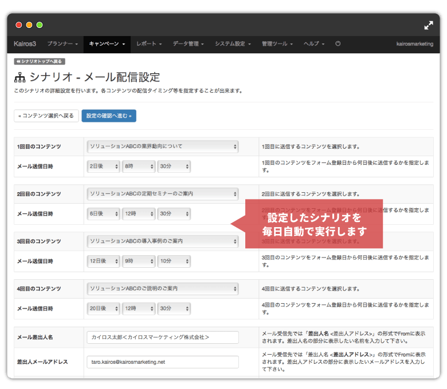Click the メール差出人名 text field
The width and height of the screenshot is (447, 389).
click(x=163, y=338)
